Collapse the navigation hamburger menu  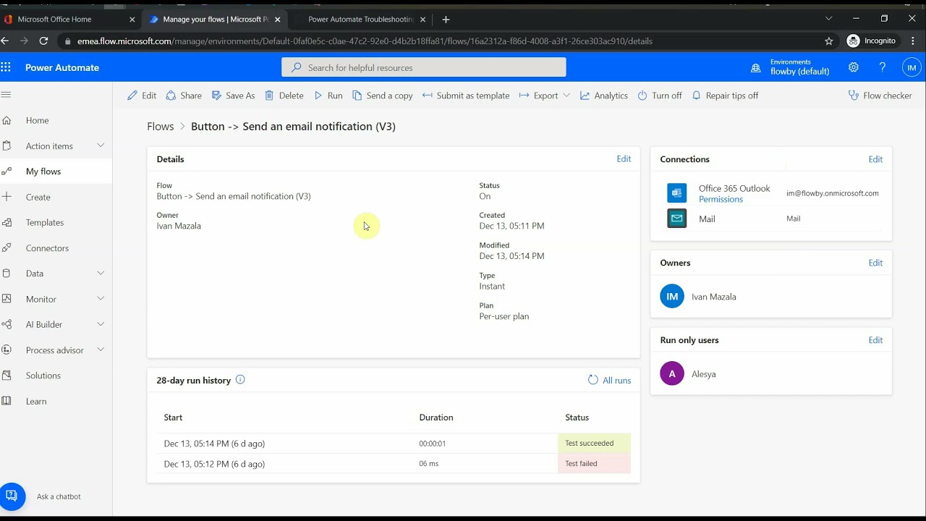point(6,95)
